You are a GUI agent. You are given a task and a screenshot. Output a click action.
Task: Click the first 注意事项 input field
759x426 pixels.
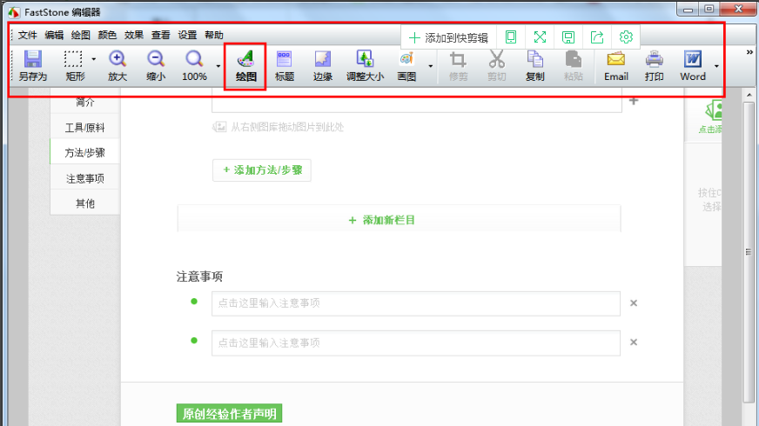click(x=415, y=303)
